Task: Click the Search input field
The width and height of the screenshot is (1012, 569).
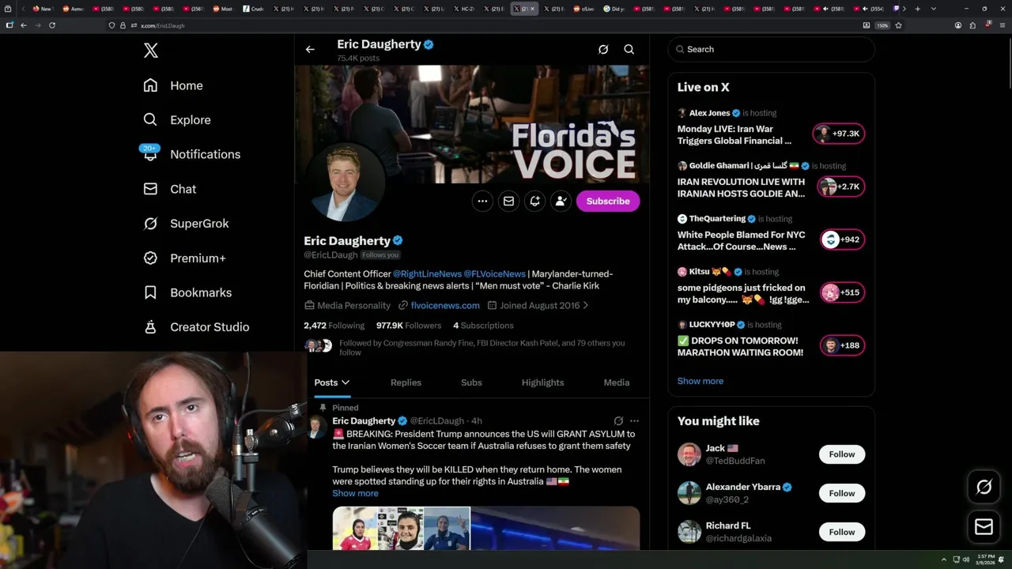Action: 771,49
